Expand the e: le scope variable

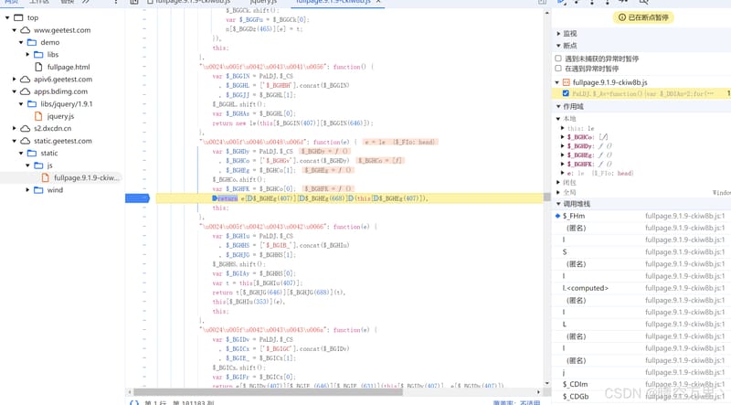coord(563,173)
